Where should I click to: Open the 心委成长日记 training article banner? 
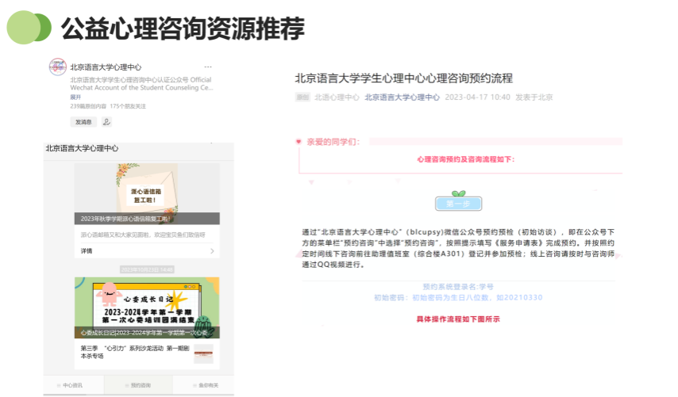point(147,307)
